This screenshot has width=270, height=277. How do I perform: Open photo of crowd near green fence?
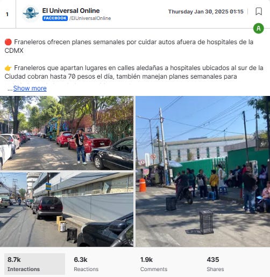pos(203,171)
